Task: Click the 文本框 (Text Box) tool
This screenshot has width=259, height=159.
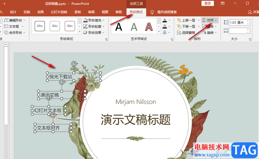Action: pos(14,26)
